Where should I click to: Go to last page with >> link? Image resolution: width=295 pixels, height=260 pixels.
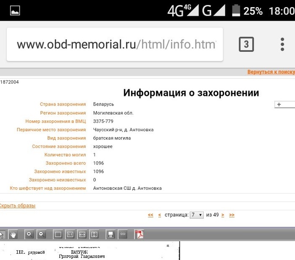coord(232,215)
